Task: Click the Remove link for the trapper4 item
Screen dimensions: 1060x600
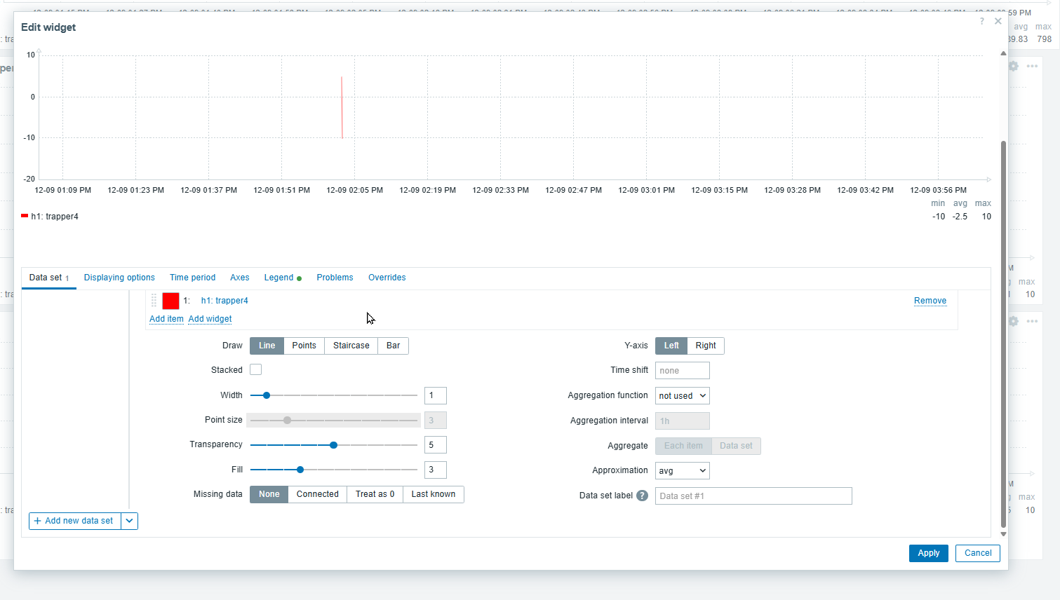Action: coord(930,301)
